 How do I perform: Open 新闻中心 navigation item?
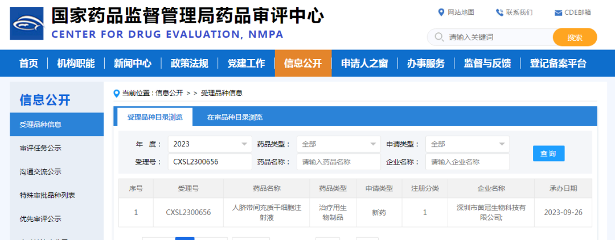[x=133, y=64]
